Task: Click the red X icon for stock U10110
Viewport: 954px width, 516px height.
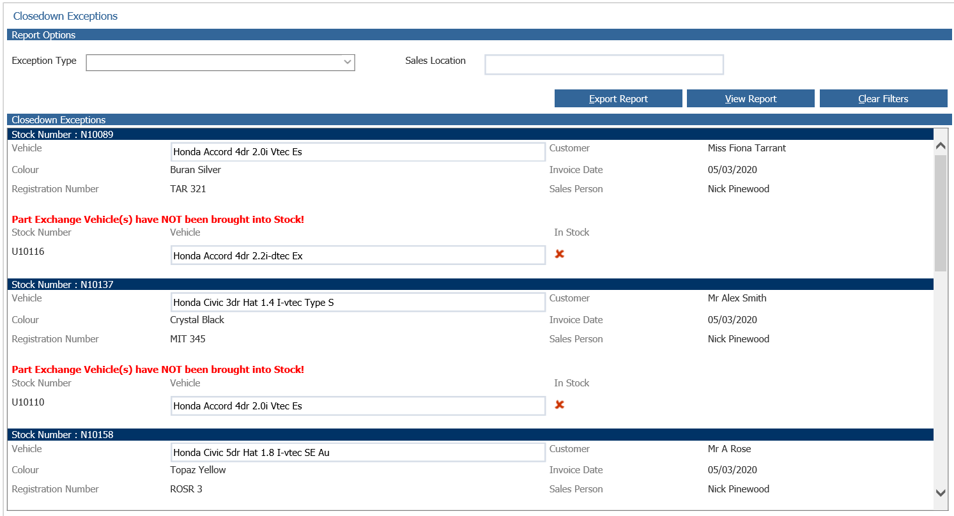Action: (x=559, y=405)
